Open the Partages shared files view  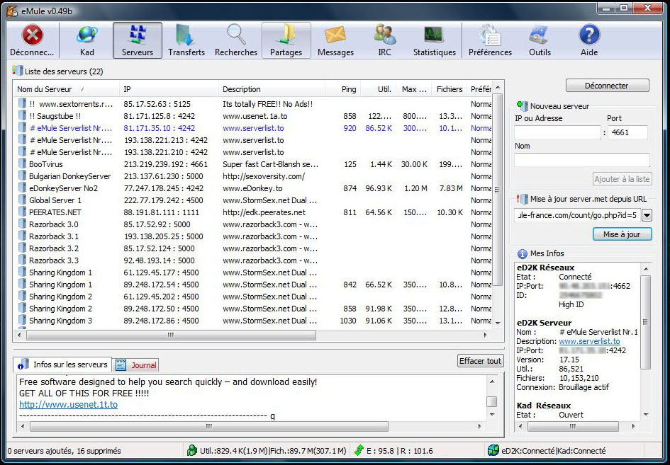(286, 40)
